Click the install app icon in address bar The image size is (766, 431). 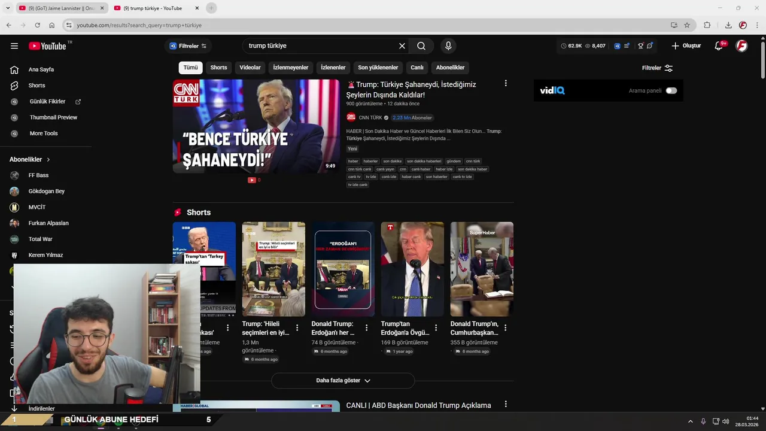point(674,25)
